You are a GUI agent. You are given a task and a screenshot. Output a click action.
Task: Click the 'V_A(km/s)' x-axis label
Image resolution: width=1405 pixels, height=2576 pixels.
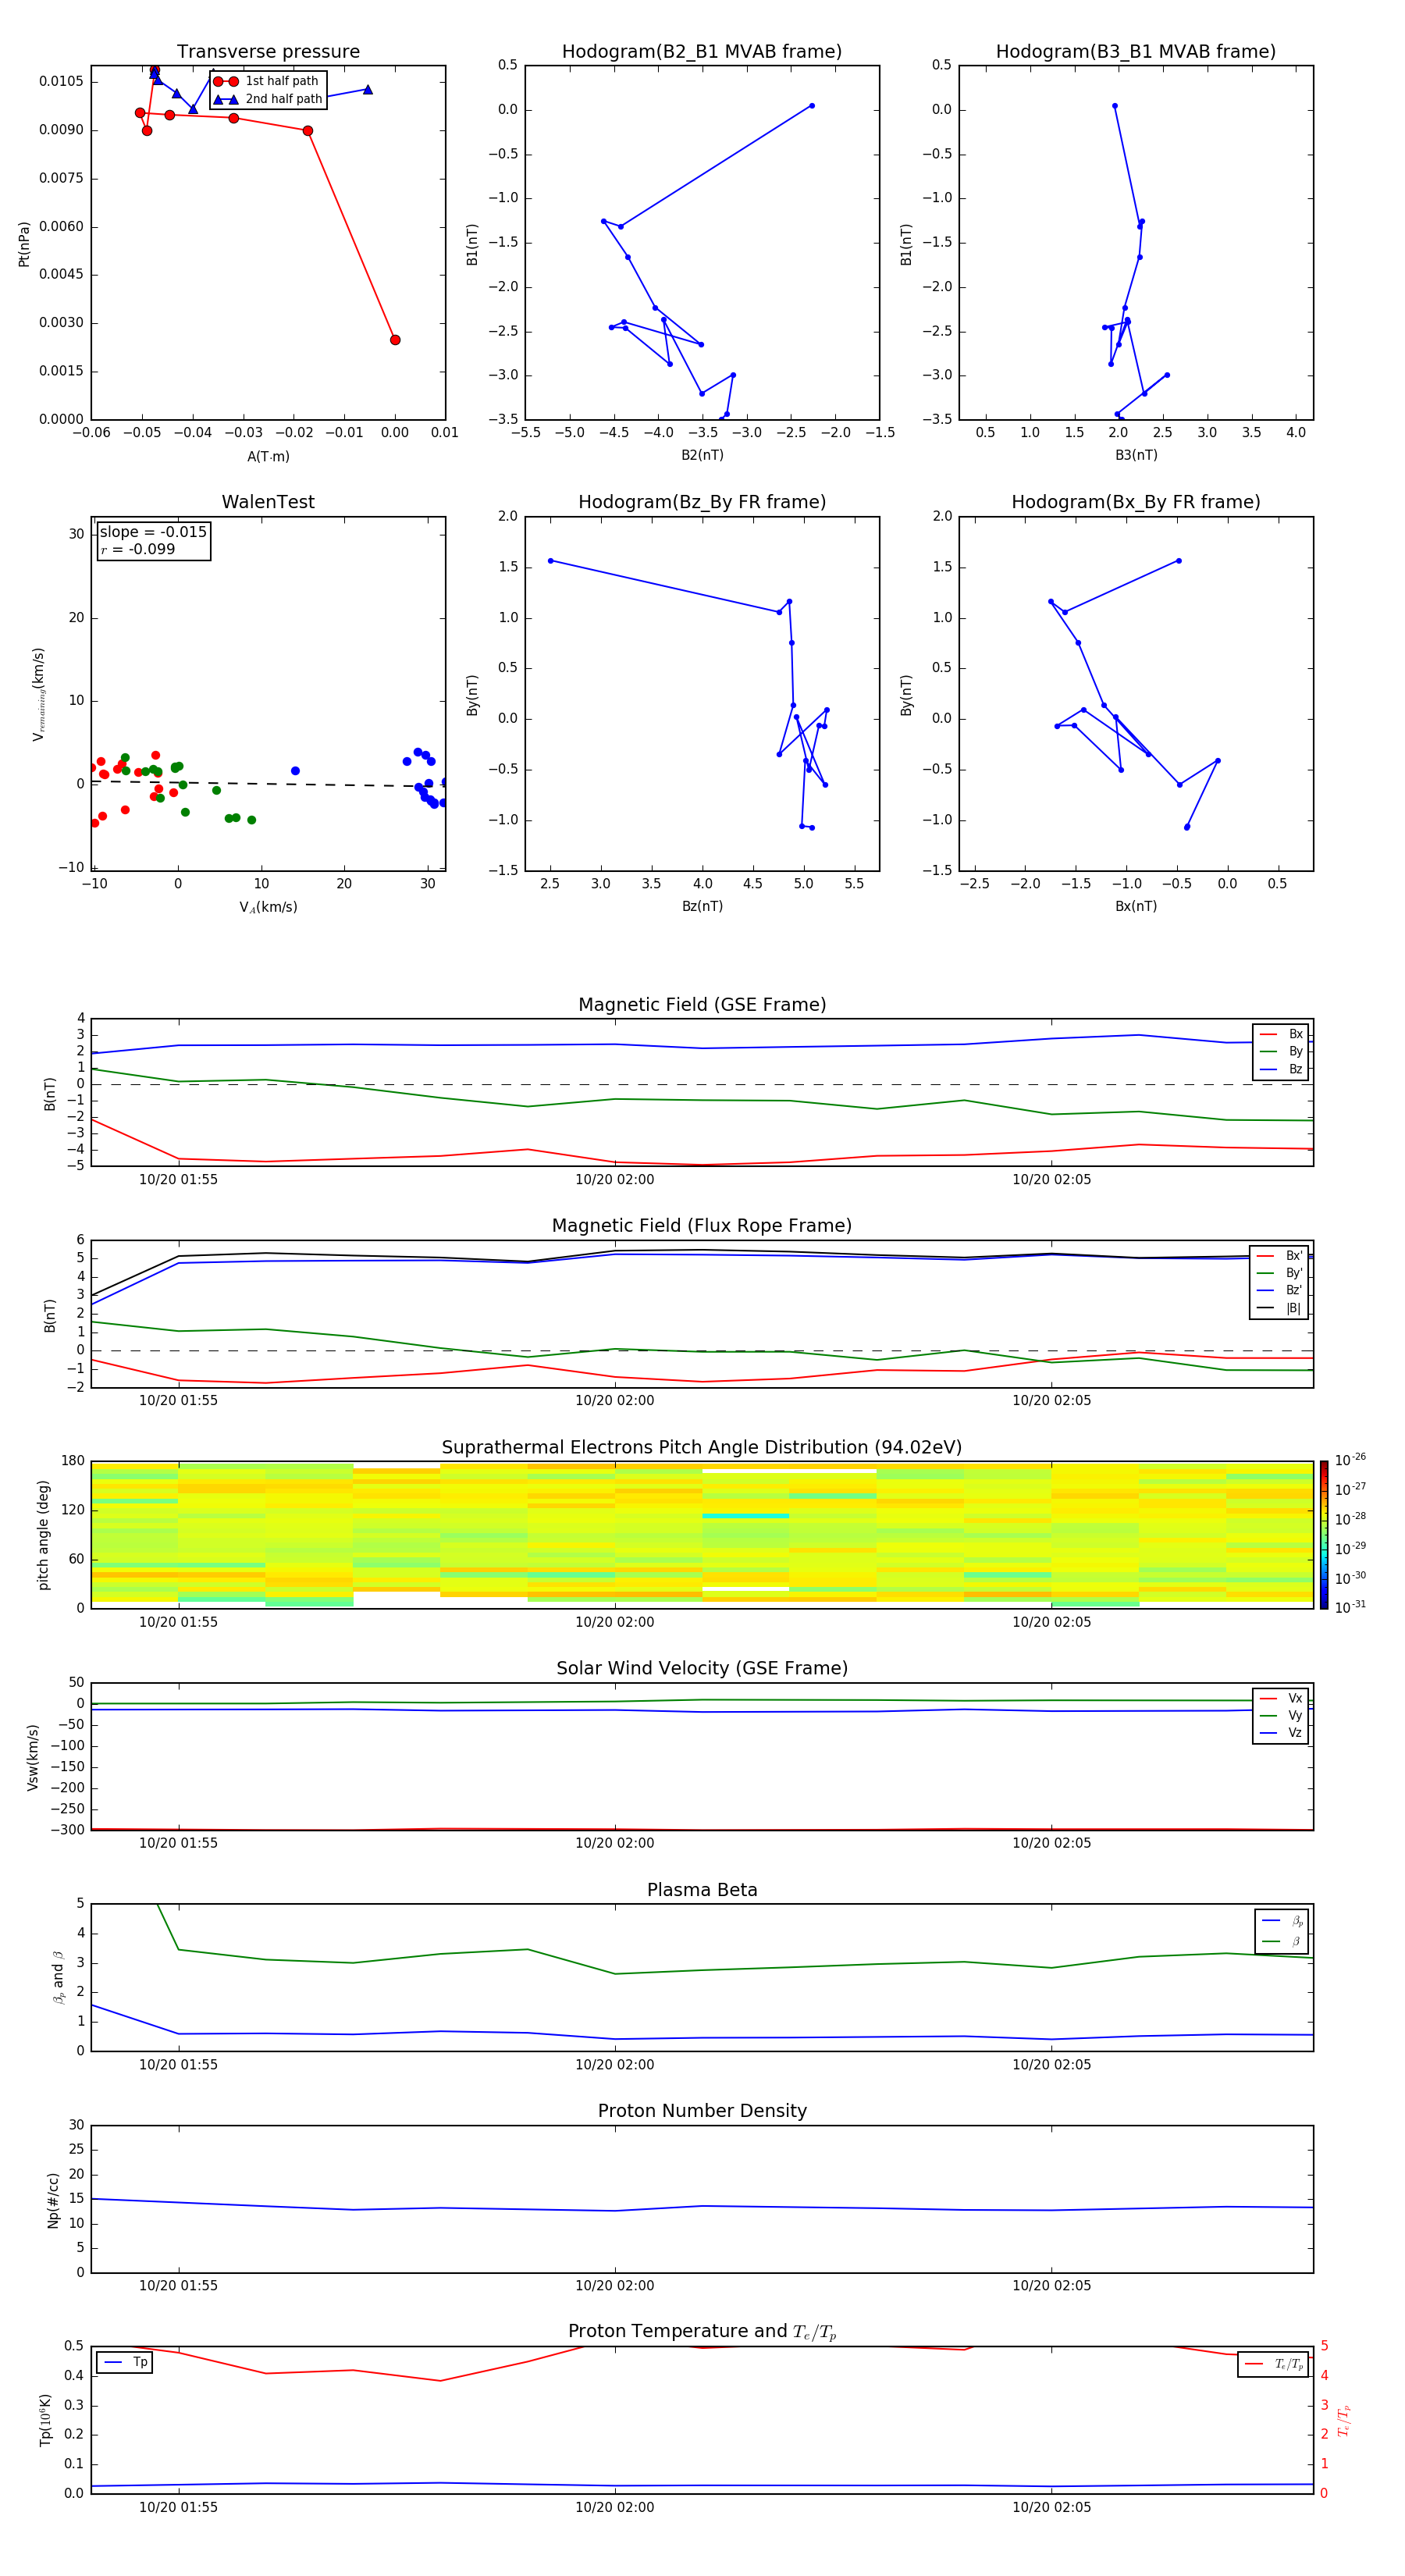click(x=268, y=907)
